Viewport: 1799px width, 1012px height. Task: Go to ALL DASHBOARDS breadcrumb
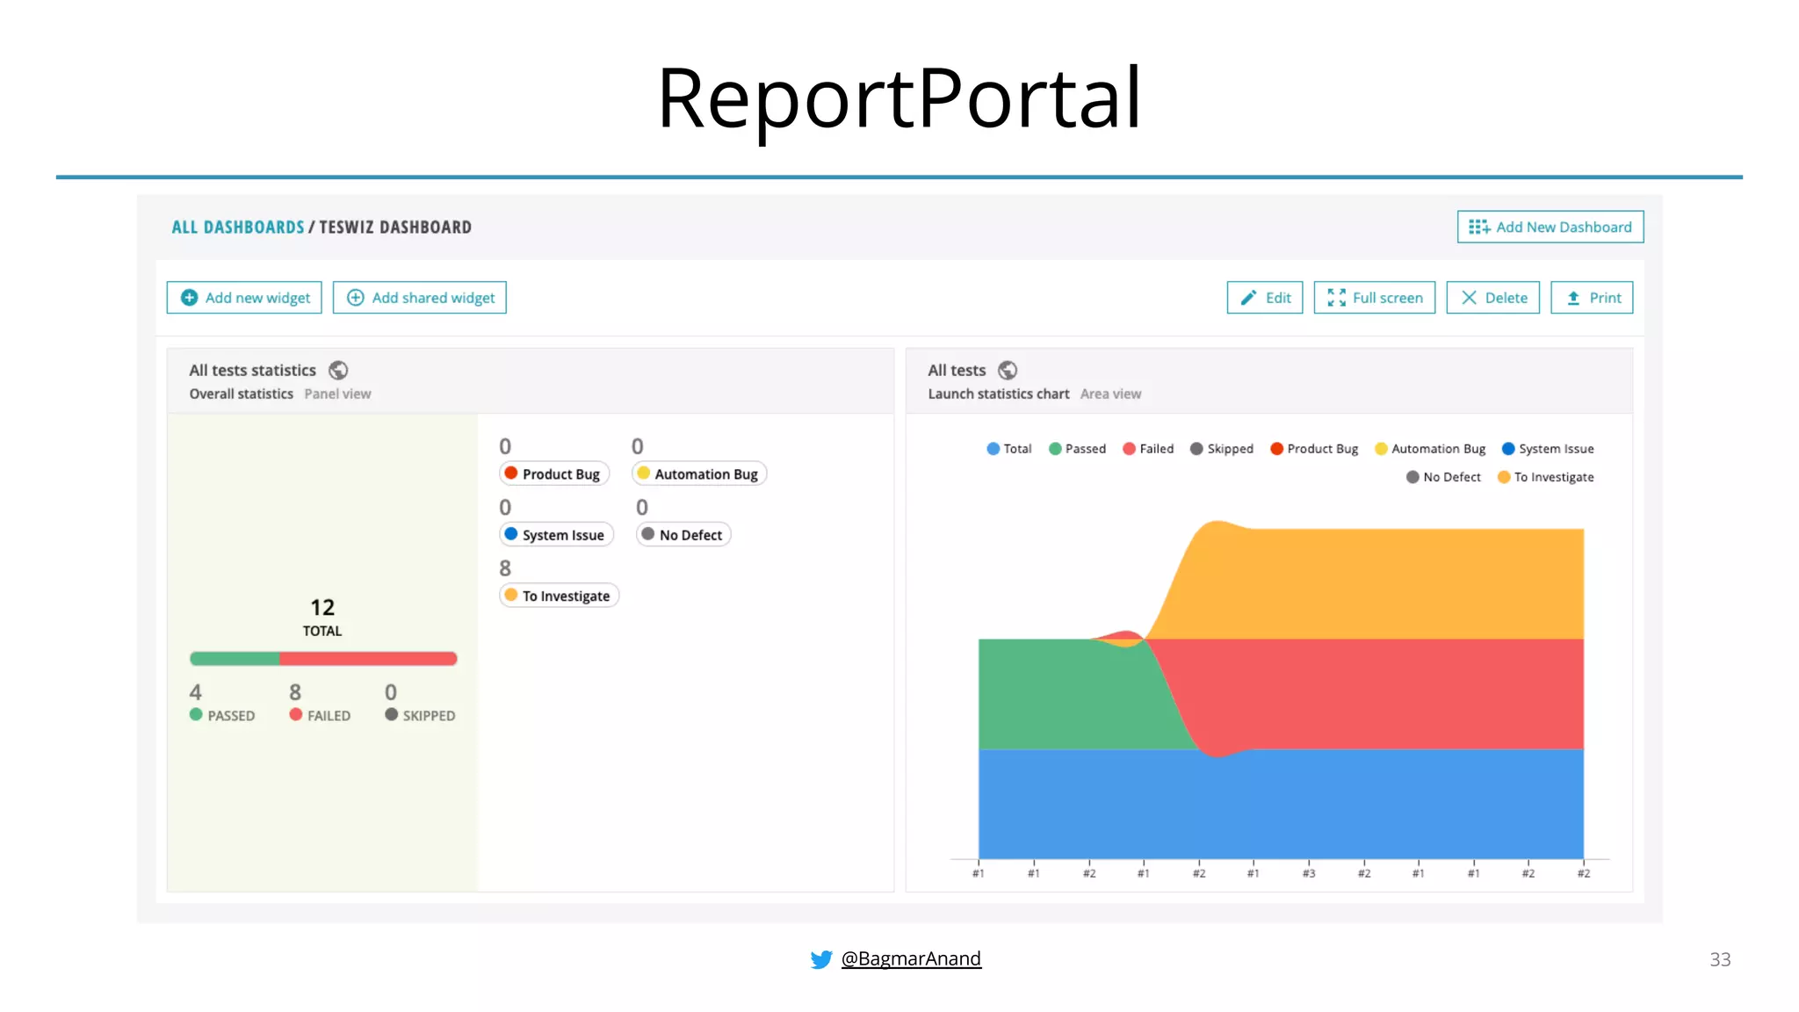[x=237, y=228]
